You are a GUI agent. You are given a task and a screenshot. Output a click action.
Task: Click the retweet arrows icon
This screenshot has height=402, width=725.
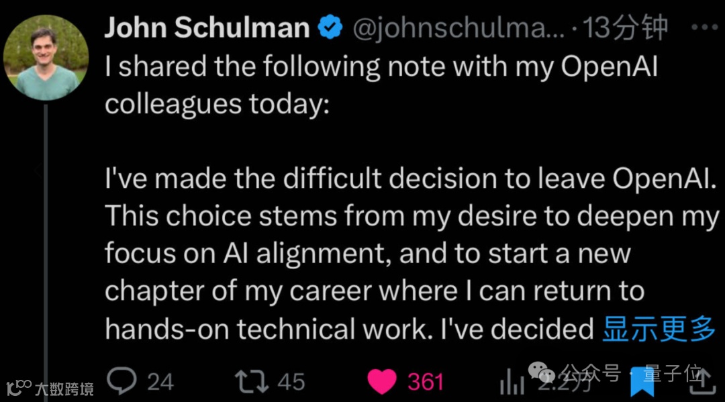click(252, 381)
